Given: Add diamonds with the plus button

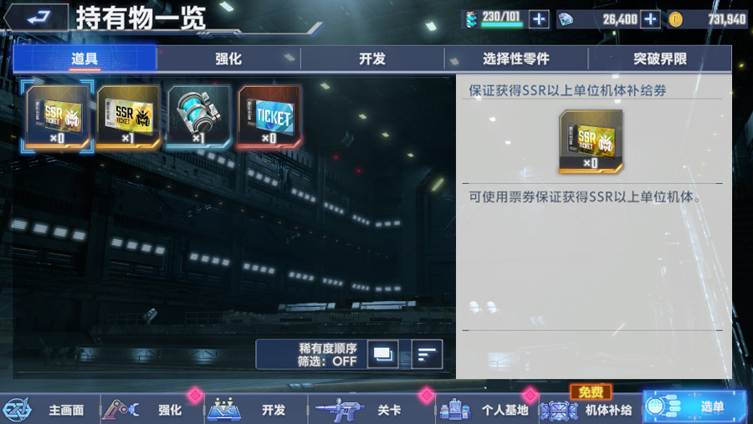Looking at the screenshot, I should coord(650,19).
